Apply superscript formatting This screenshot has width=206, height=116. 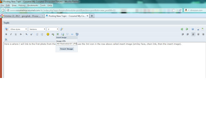coord(31,34)
